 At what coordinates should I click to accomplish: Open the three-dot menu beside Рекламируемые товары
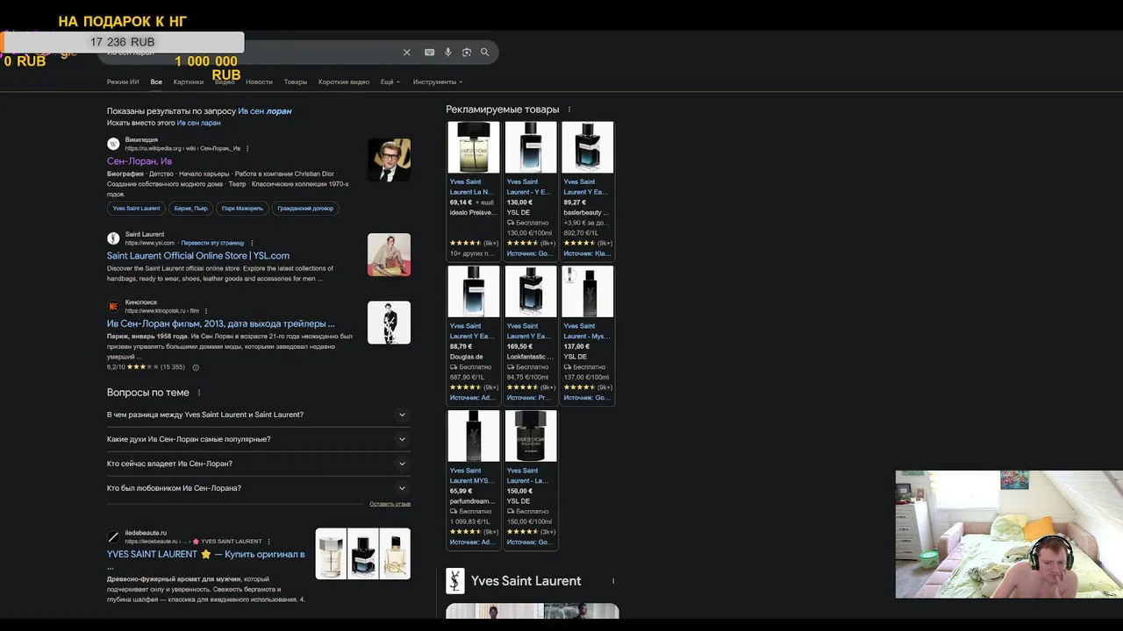point(569,110)
